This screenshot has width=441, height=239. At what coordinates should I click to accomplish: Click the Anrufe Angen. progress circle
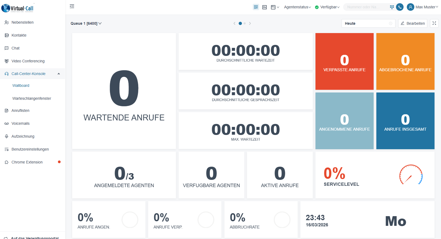point(130,220)
